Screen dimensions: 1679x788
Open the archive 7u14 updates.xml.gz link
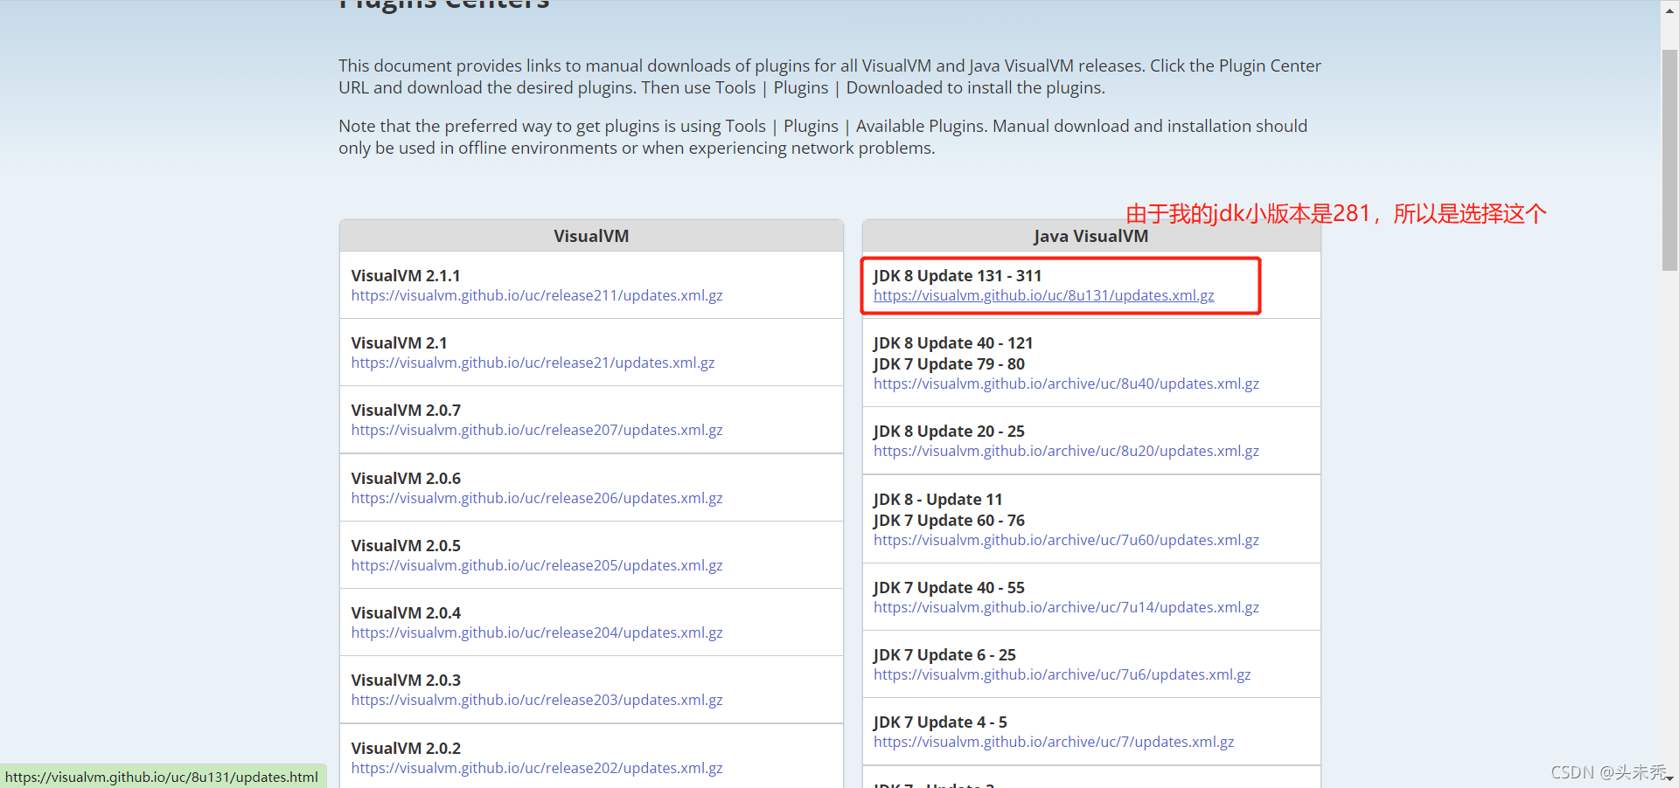pos(1066,607)
